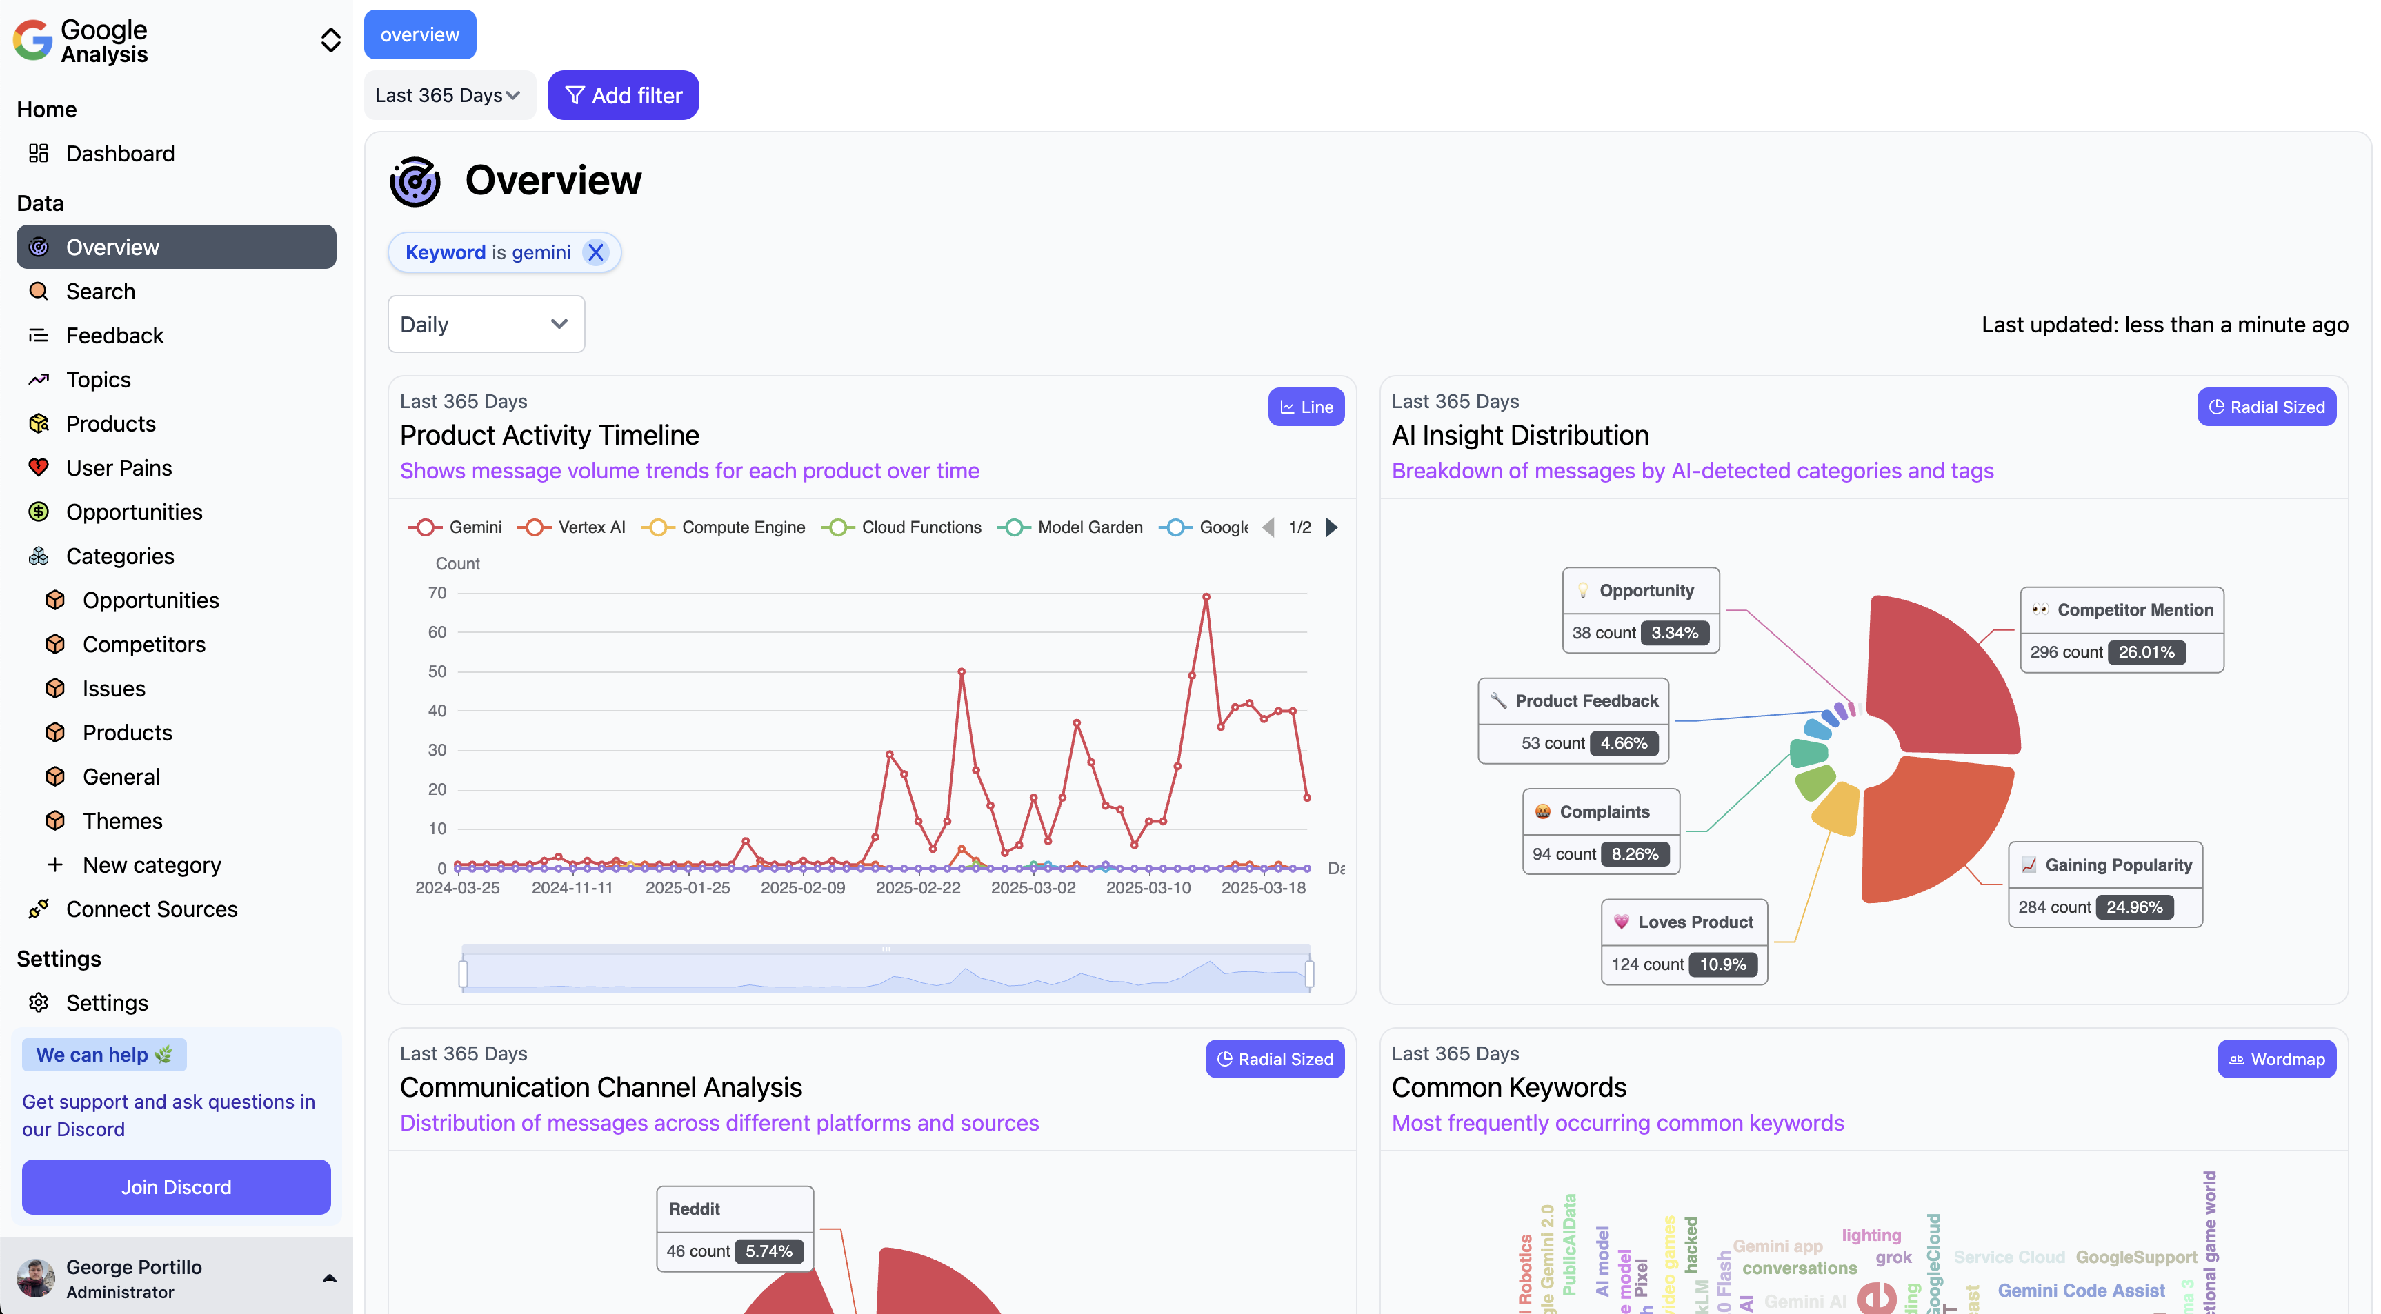
Task: Click the cube icon beside General
Action: coord(54,776)
